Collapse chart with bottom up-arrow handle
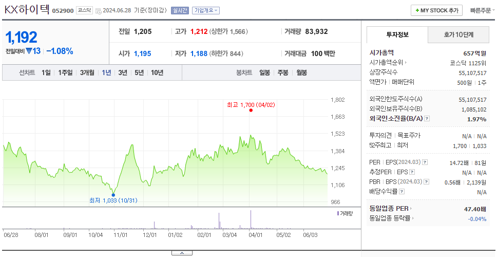Viewport: 497px width, 257px height. [x=182, y=253]
